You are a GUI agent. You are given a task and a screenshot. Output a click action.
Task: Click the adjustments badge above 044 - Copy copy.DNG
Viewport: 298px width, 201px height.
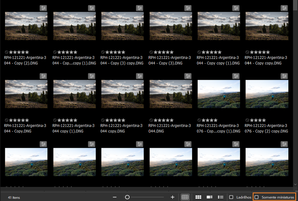(x=284, y=8)
